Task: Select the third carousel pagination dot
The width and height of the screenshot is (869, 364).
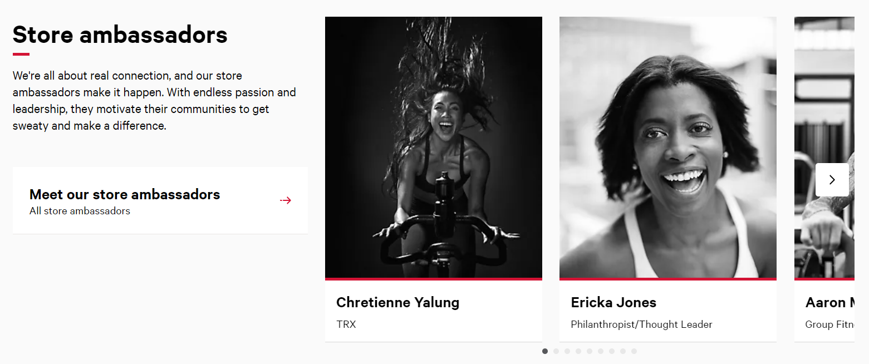Action: [x=567, y=351]
